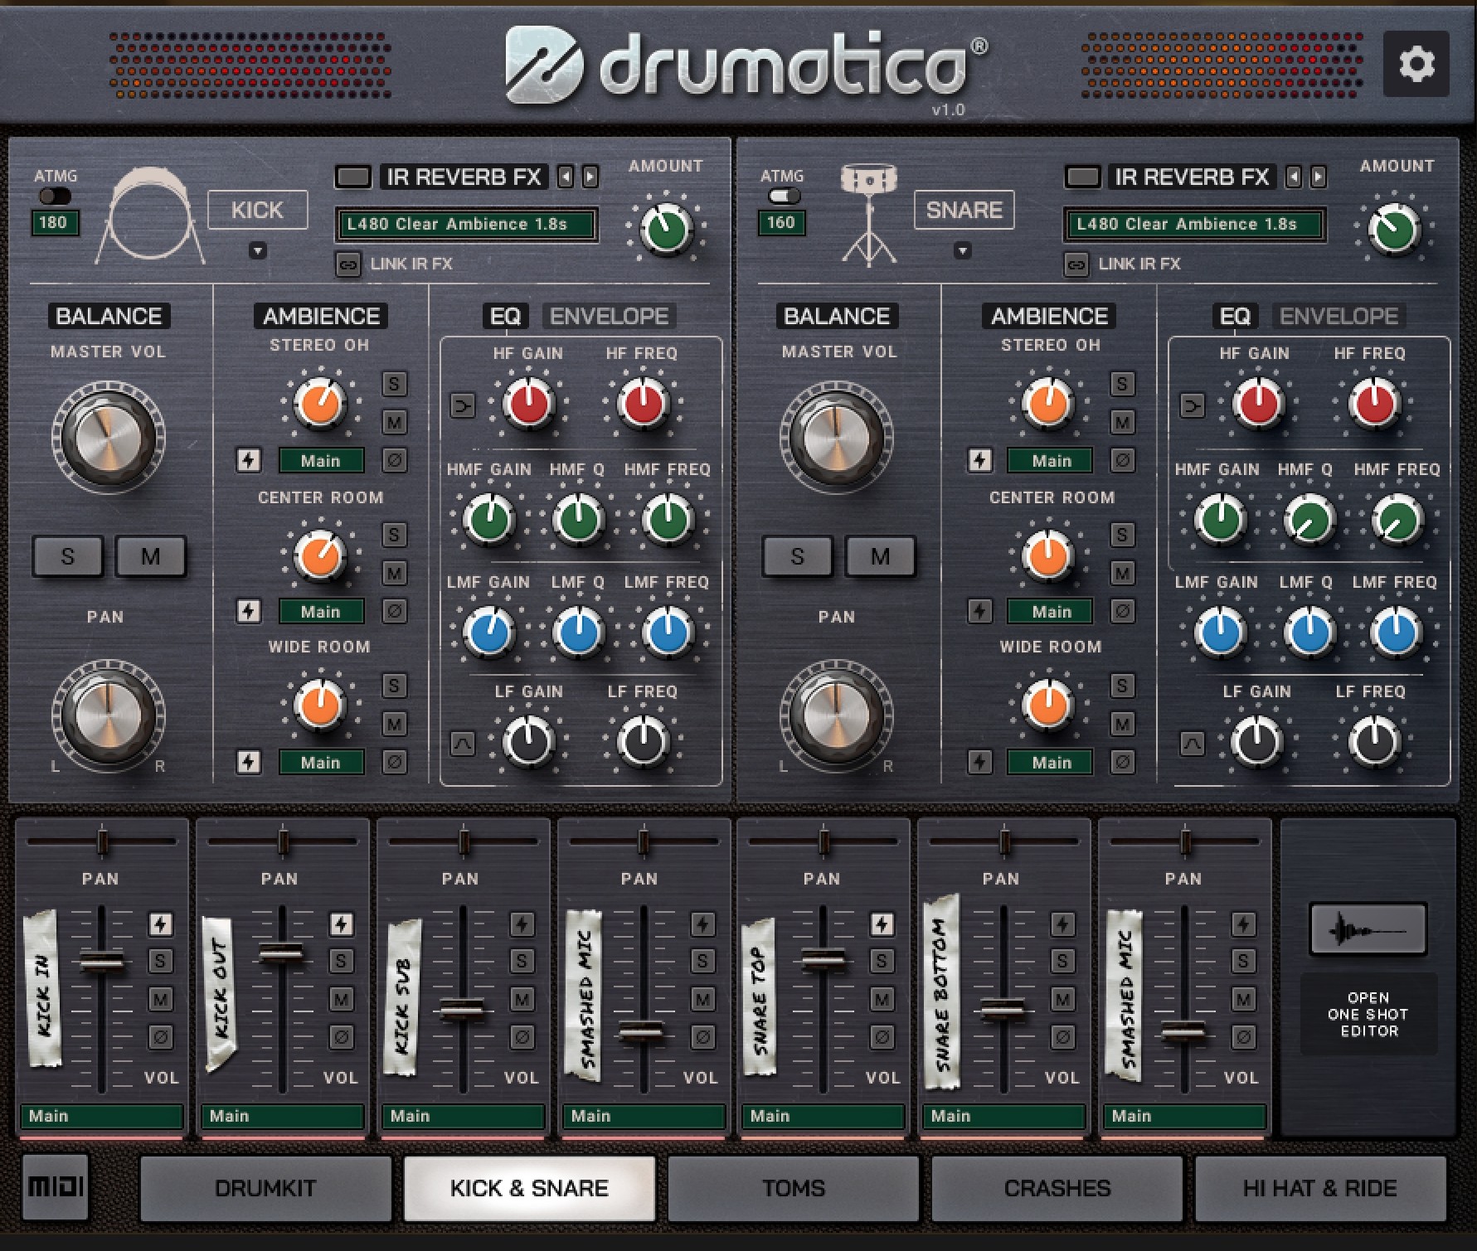1477x1251 pixels.
Task: Click the Snare ATMG value 160
Action: [x=781, y=223]
